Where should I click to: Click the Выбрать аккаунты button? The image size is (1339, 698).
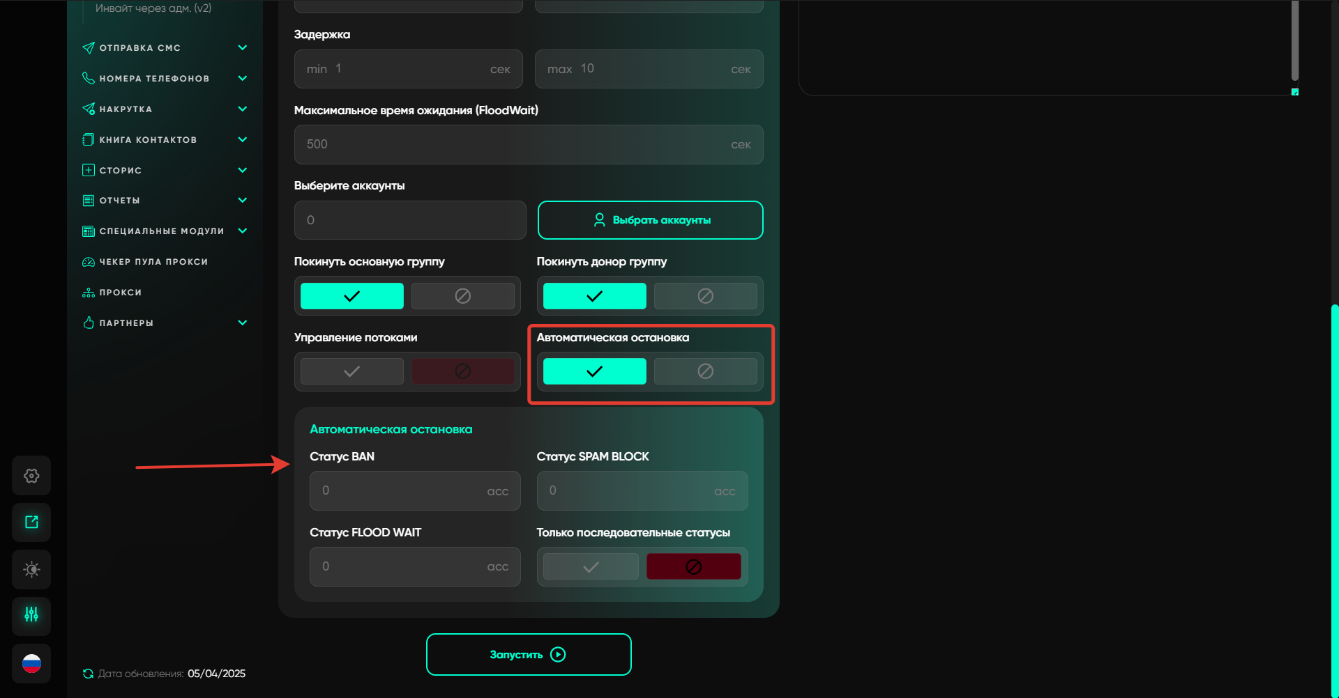coord(650,220)
